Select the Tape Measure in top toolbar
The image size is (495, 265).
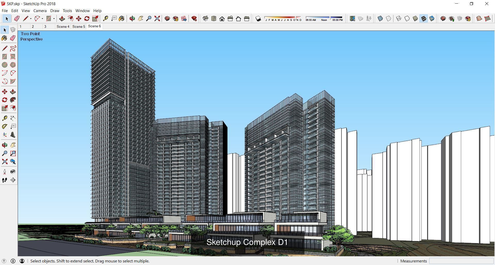pos(105,19)
